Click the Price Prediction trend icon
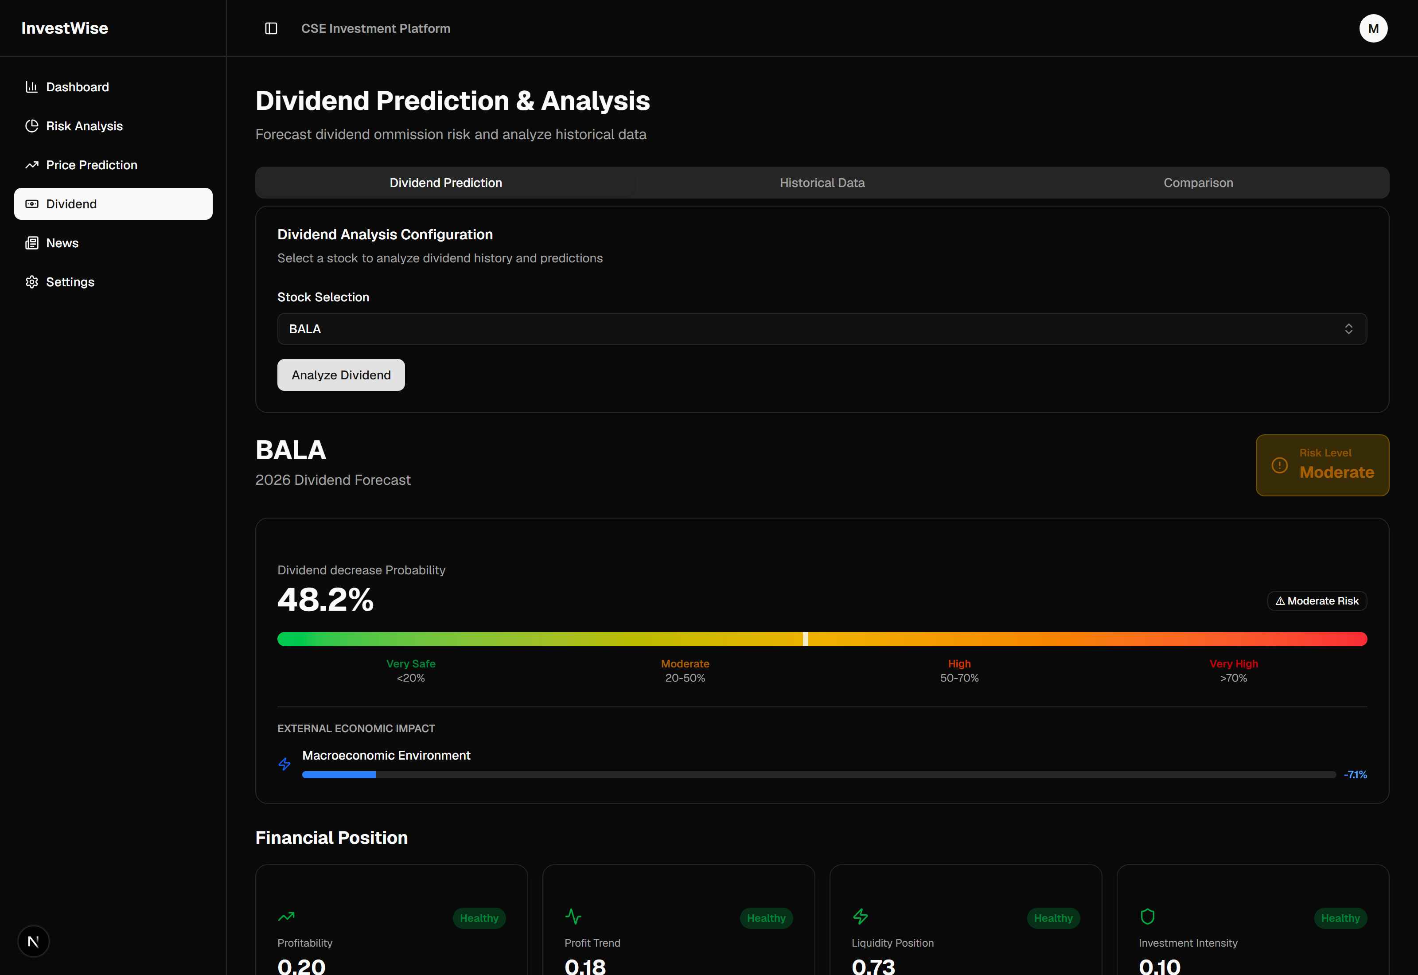Image resolution: width=1418 pixels, height=975 pixels. point(32,165)
